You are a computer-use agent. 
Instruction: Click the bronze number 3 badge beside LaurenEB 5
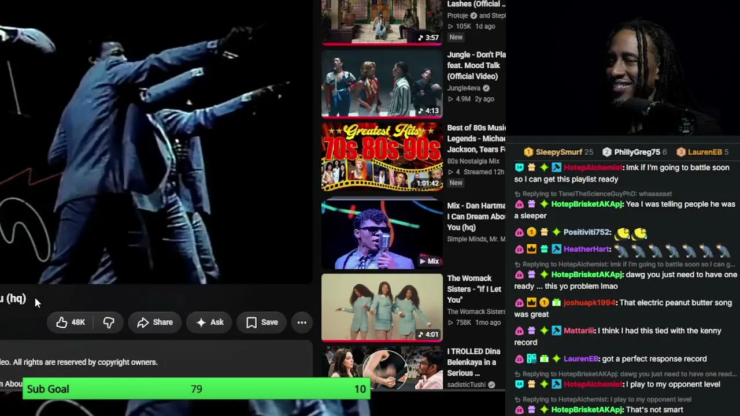[x=681, y=152]
